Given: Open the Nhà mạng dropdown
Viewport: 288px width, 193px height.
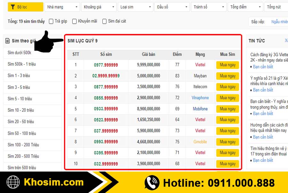Looking at the screenshot, I should click(x=62, y=7).
